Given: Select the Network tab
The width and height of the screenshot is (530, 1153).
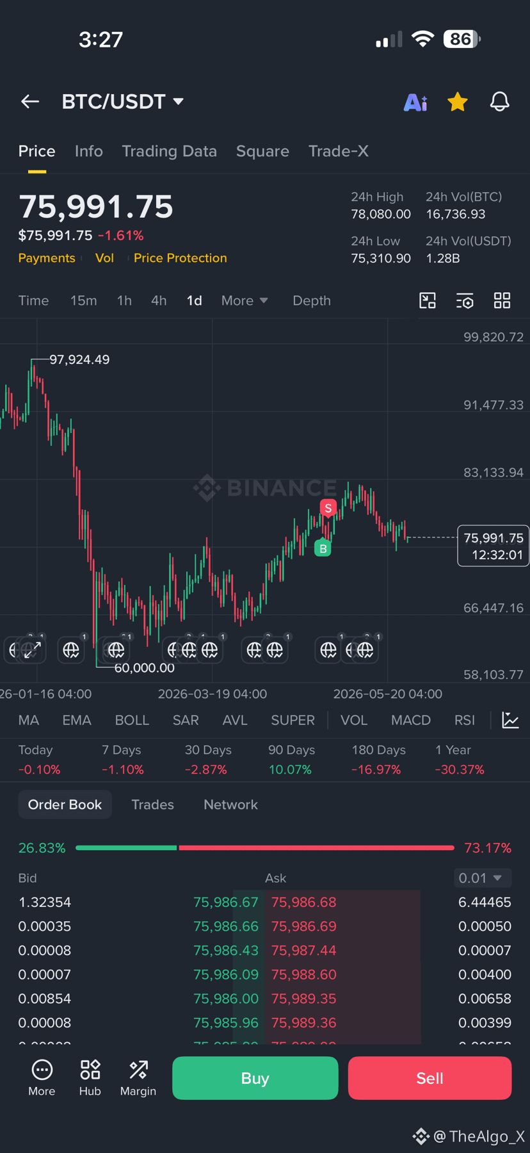Looking at the screenshot, I should 230,805.
